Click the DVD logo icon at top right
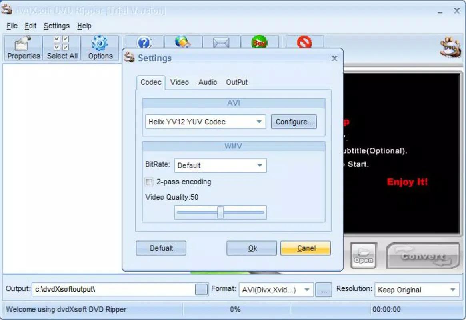Image resolution: width=466 pixels, height=320 pixels. point(450,47)
